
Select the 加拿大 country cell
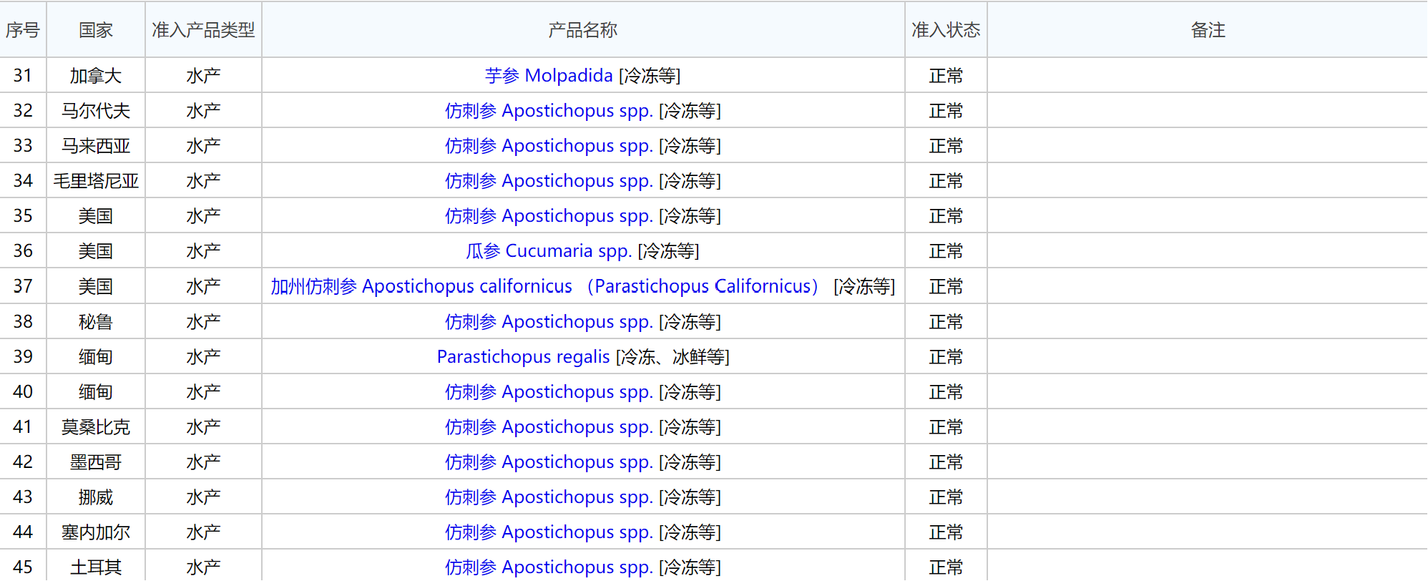click(96, 75)
